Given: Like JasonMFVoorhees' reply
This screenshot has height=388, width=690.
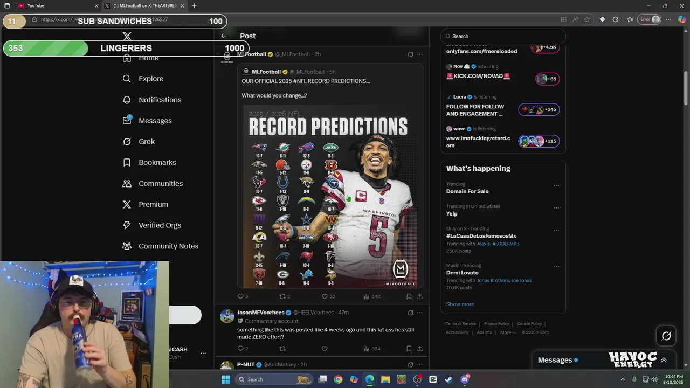Looking at the screenshot, I should pyautogui.click(x=325, y=349).
